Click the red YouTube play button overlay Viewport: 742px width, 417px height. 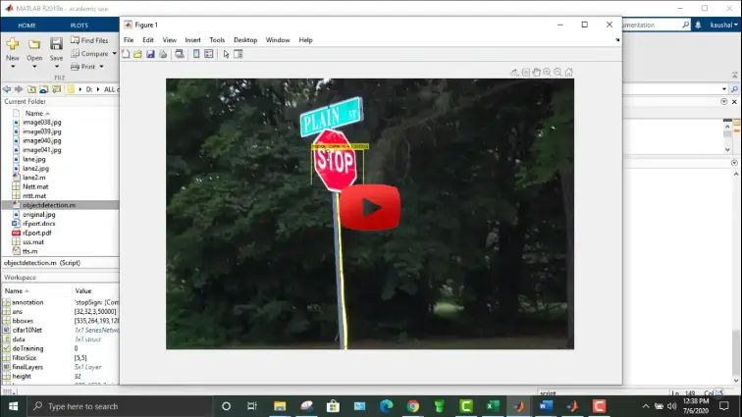(x=370, y=208)
